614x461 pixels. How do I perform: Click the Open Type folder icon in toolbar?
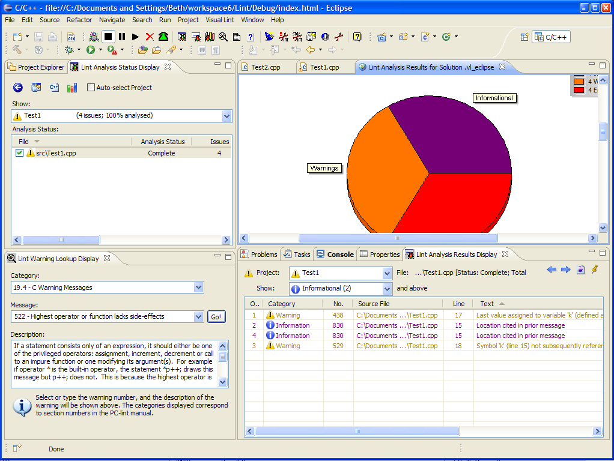143,50
